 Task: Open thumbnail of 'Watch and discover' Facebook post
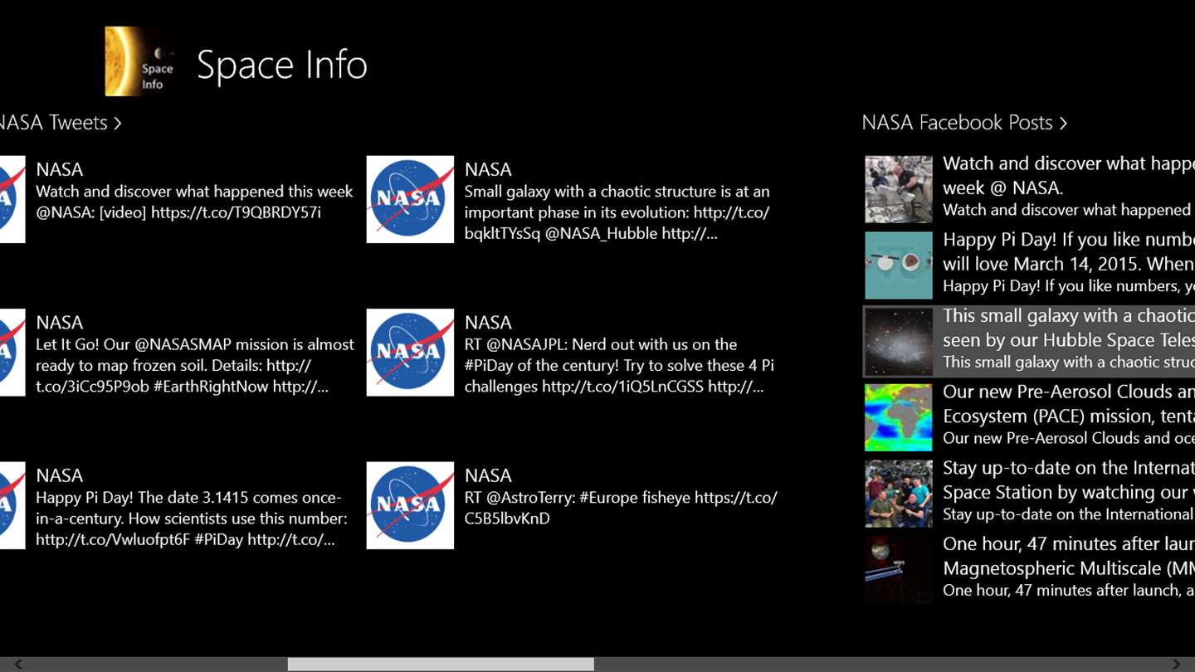pos(899,189)
